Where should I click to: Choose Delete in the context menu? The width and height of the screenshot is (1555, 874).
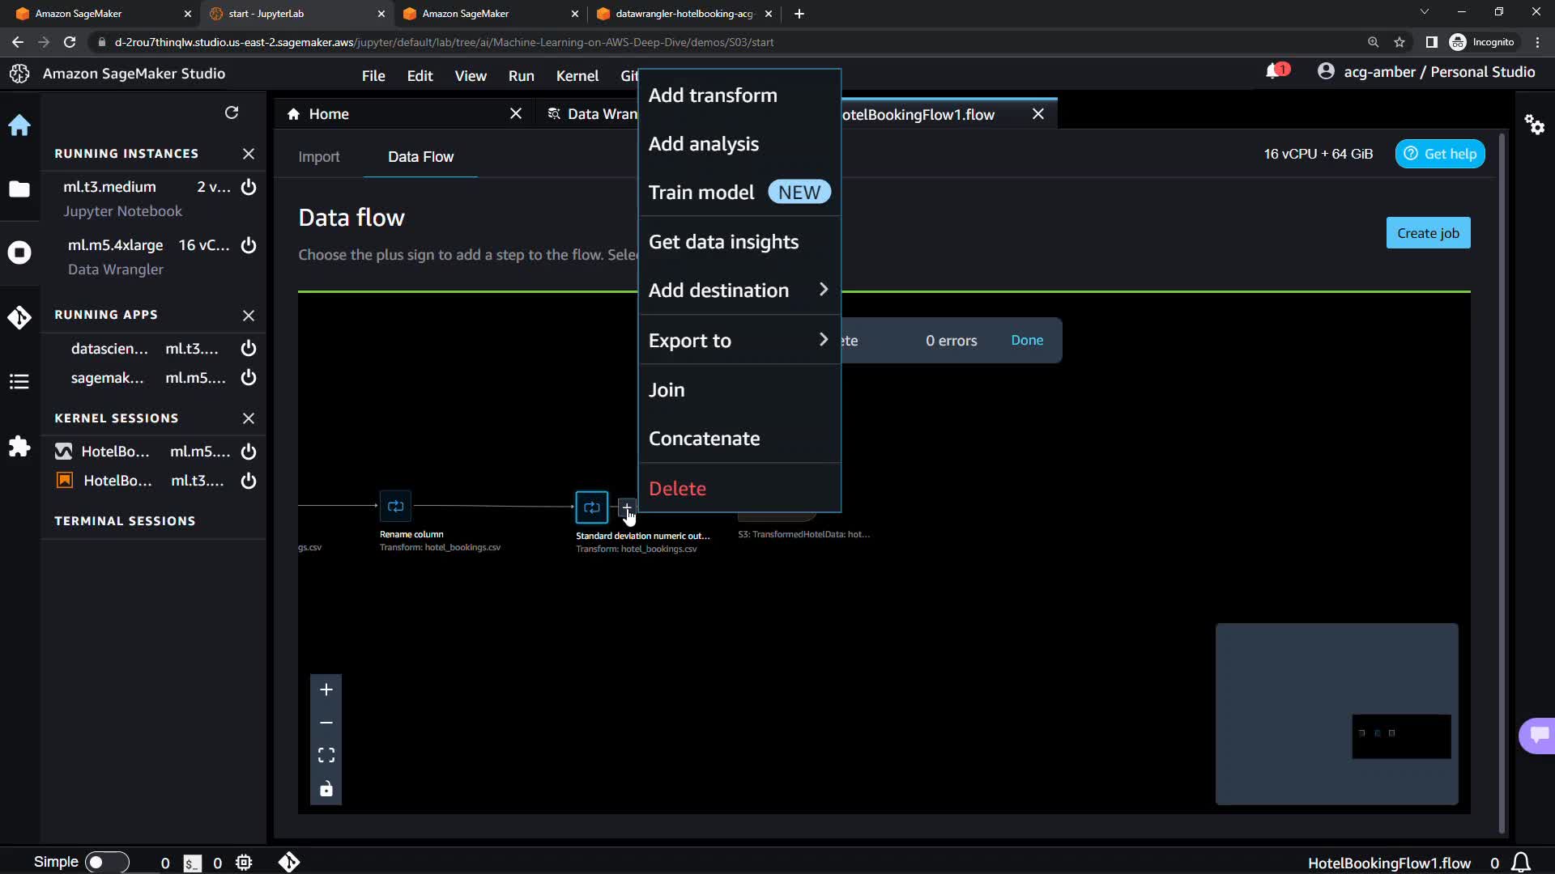[677, 489]
